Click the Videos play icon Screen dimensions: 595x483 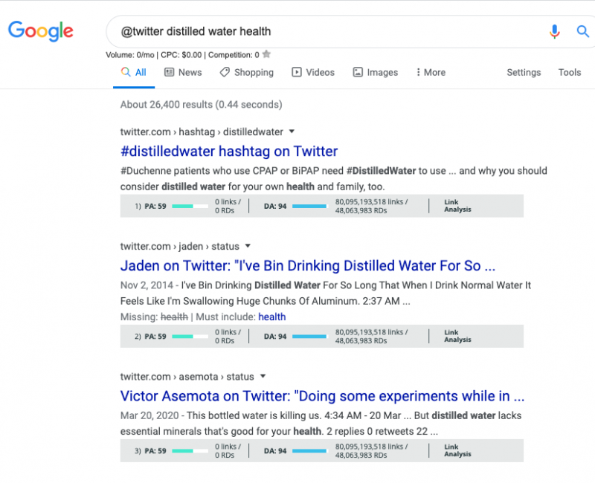297,72
